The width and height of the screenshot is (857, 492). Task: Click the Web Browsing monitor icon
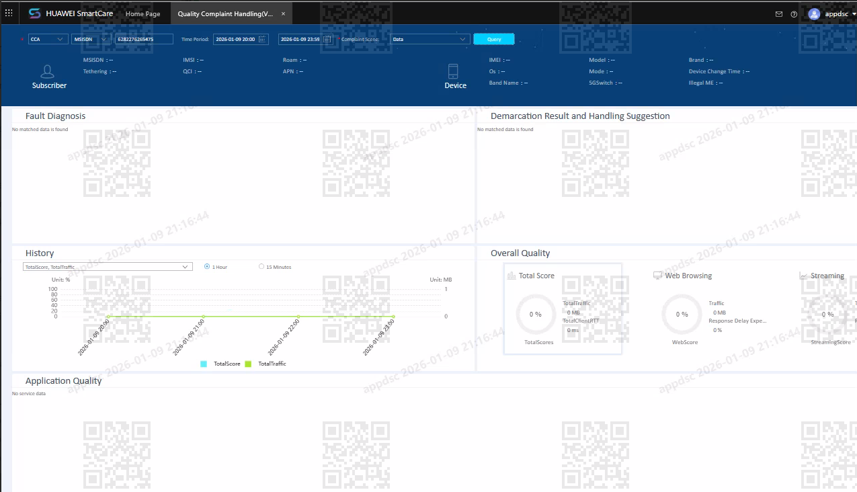point(657,276)
